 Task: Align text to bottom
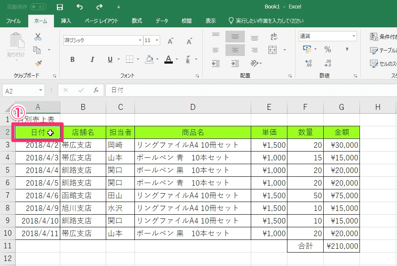[255, 37]
